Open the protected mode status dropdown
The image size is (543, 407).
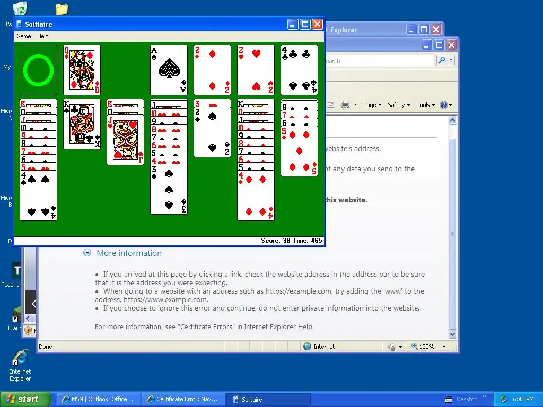tap(401, 347)
